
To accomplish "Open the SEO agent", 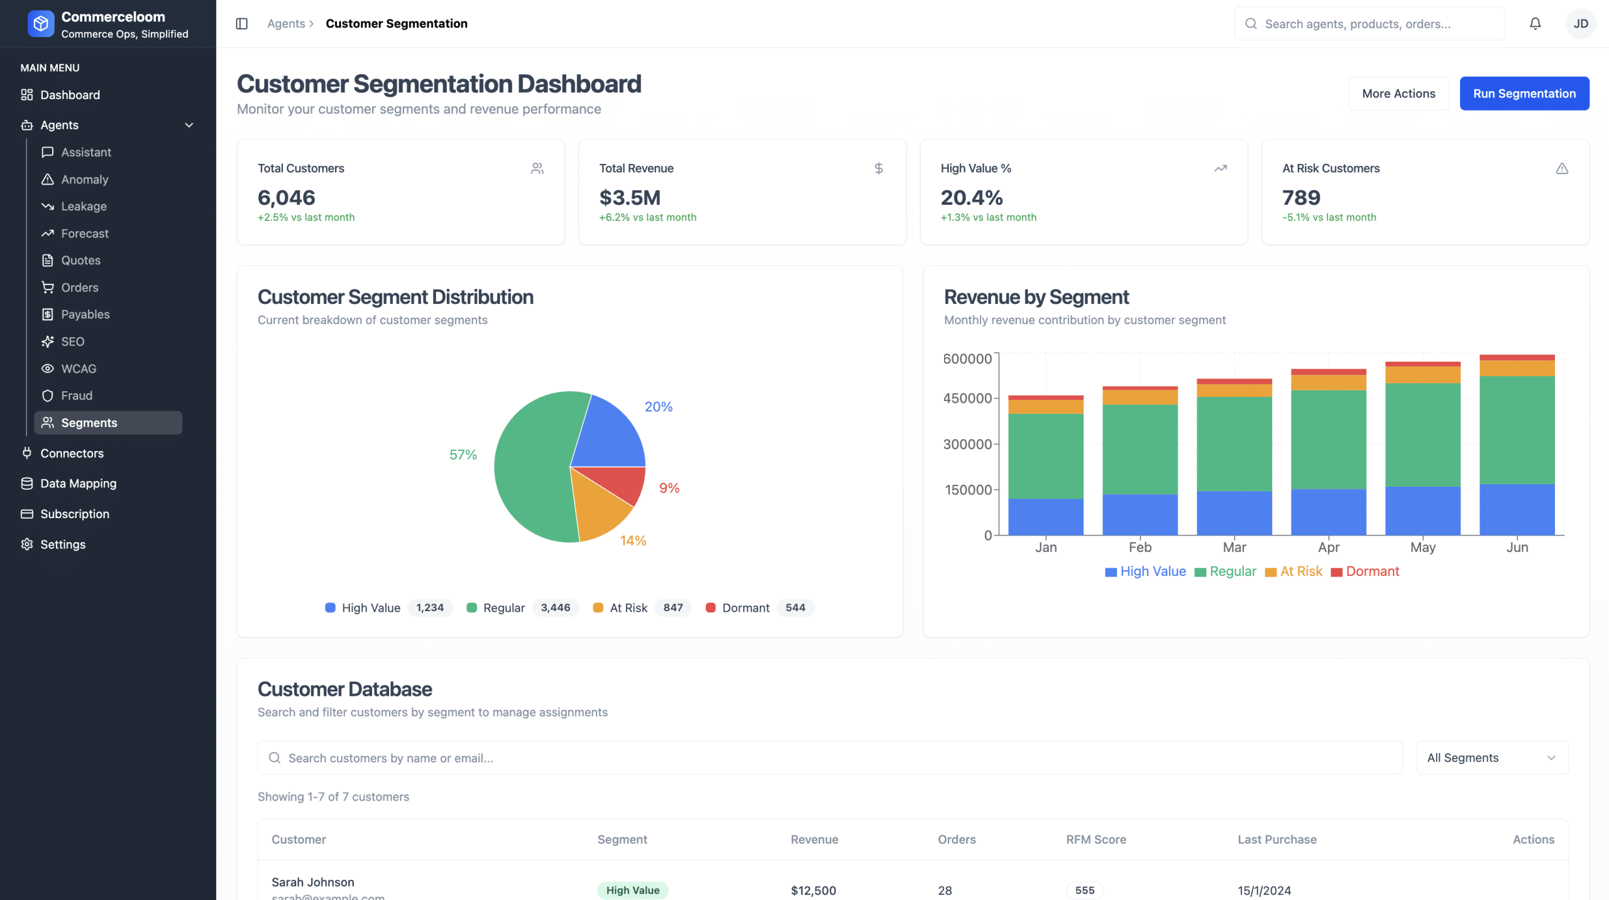I will [x=72, y=342].
